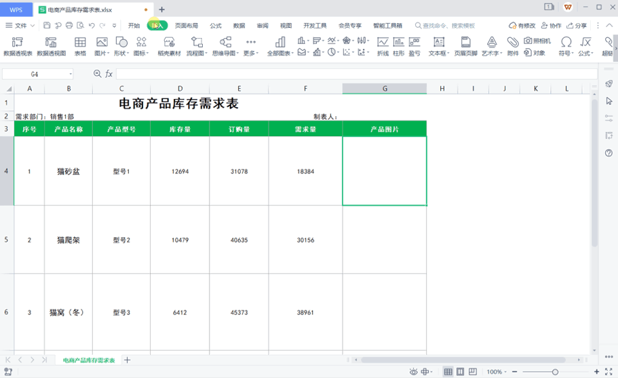618x378 pixels.
Task: Expand the Name Box dropdown arrow
Action: pos(71,74)
